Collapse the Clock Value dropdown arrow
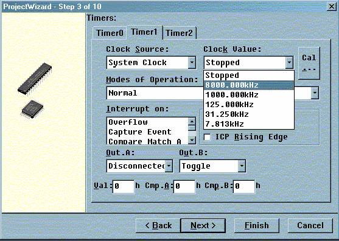The image size is (339, 241). (x=289, y=63)
